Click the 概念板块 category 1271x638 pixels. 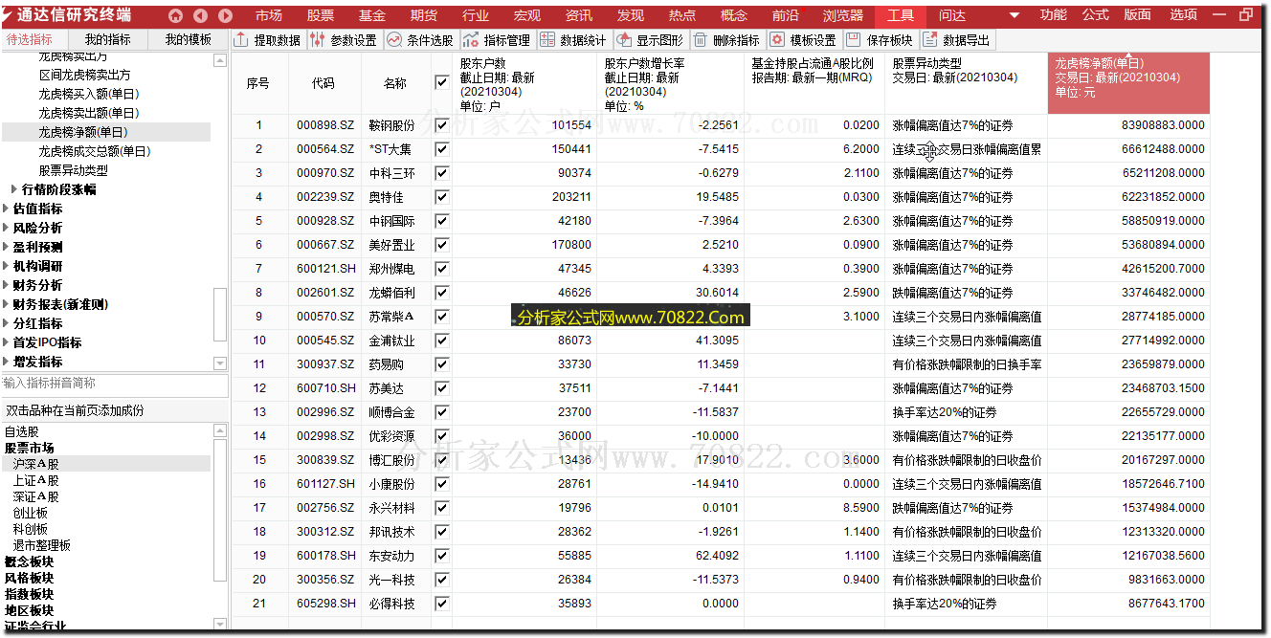(29, 561)
